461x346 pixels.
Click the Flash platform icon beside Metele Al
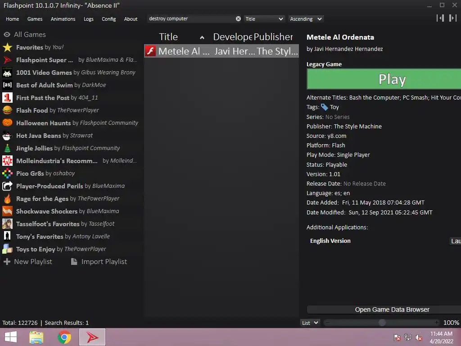(150, 51)
